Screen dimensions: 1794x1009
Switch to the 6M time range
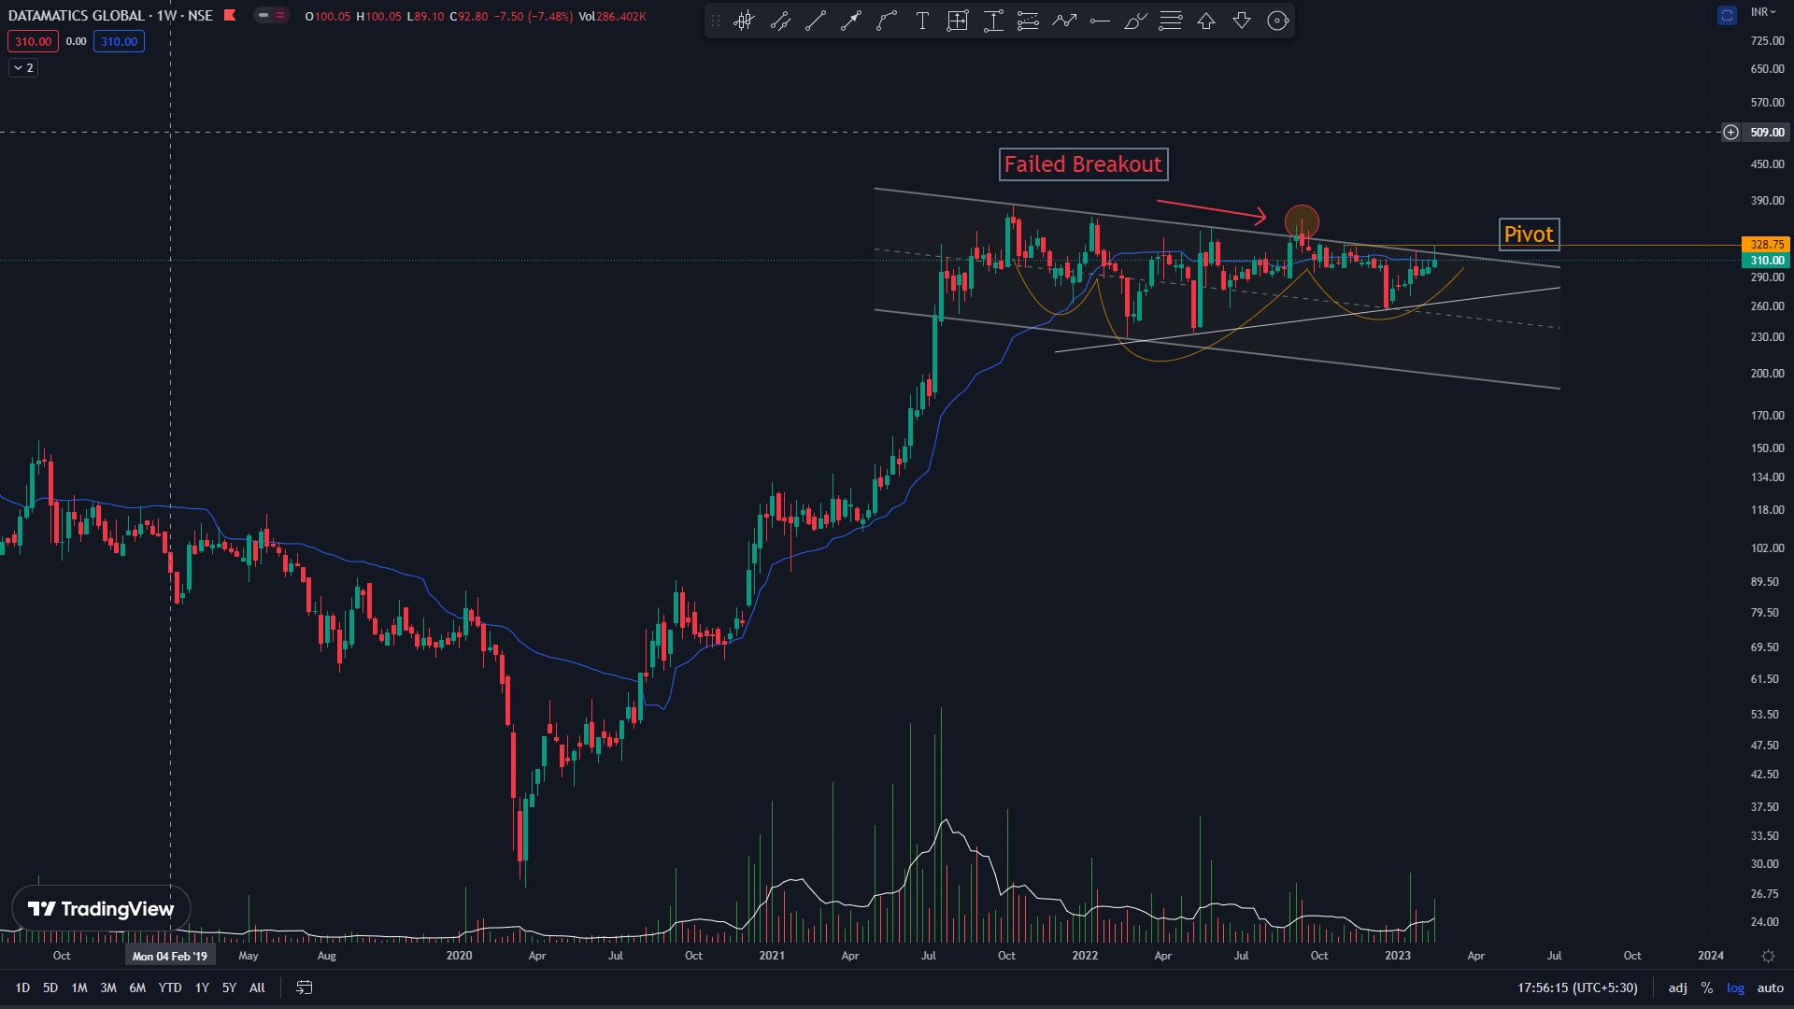(x=137, y=988)
